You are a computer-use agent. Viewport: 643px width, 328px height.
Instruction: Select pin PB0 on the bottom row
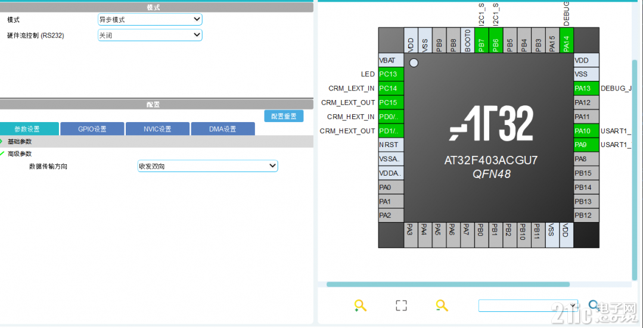[x=482, y=235]
